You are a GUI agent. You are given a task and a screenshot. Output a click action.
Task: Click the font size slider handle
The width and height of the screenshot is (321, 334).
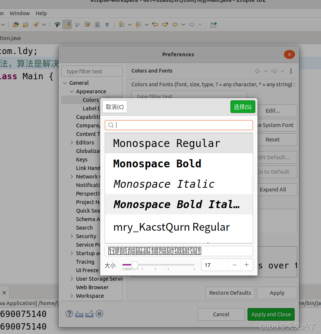coord(135,265)
